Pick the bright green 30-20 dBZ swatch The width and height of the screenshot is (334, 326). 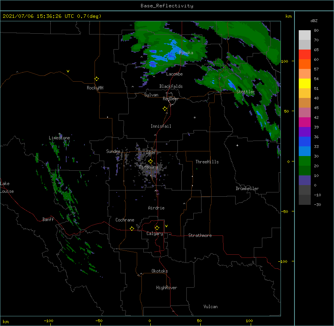pos(305,161)
